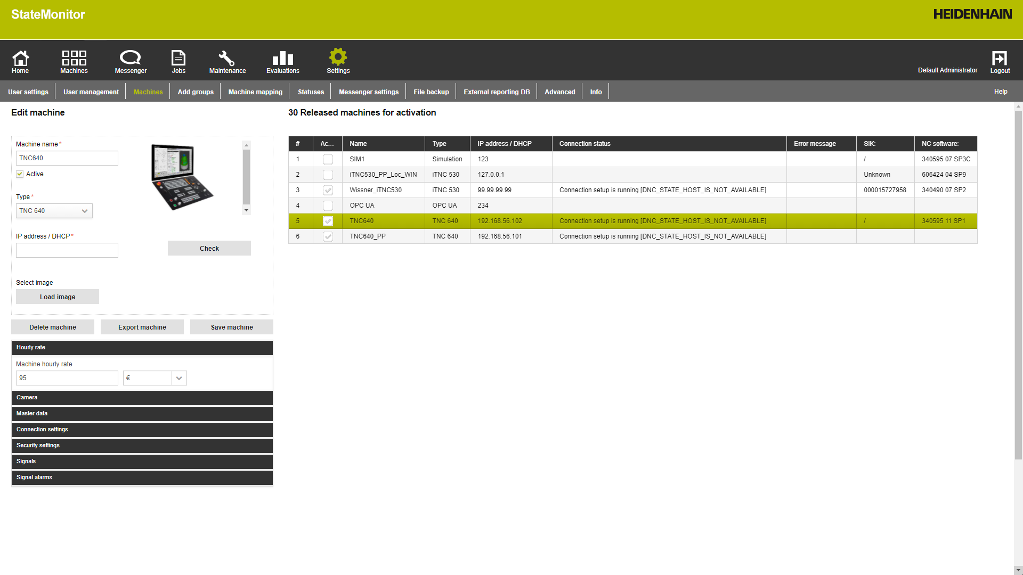The height and width of the screenshot is (575, 1023).
Task: Open the External reporting DB tab
Action: (497, 92)
